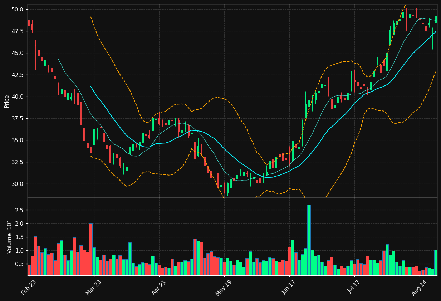This screenshot has height=301, width=441.
Task: Click the 32.5 price axis label
Action: (18, 162)
